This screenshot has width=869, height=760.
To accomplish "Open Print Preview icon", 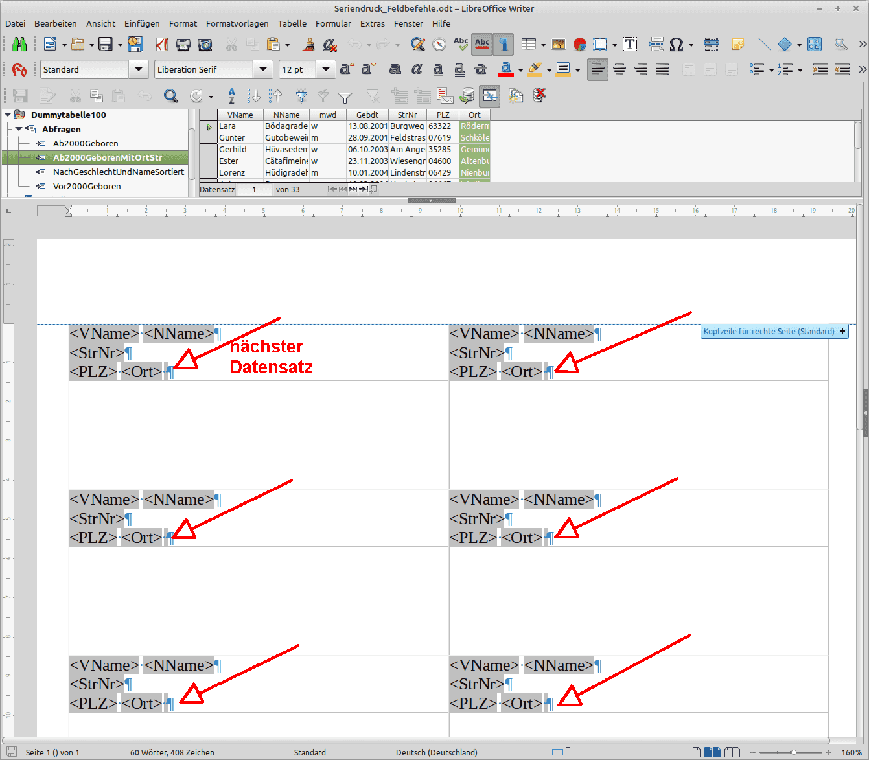I will (205, 44).
